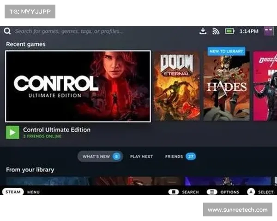Click the STEAM menu button
The width and height of the screenshot is (277, 221).
13,192
